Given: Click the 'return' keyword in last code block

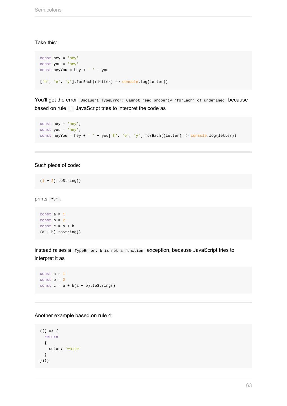Looking at the screenshot, I should 51,337.
